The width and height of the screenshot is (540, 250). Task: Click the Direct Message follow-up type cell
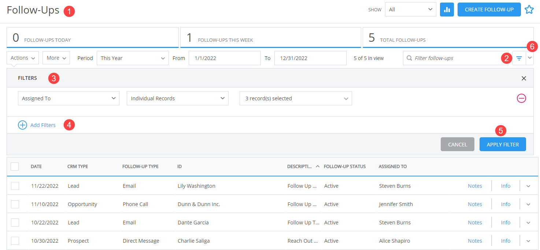(141, 241)
